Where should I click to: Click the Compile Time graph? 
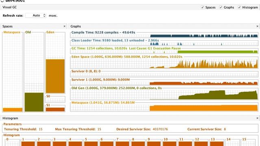[x=164, y=36]
